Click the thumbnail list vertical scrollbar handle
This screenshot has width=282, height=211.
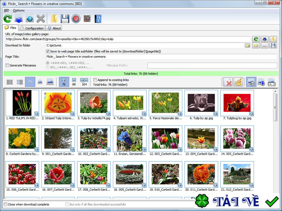point(275,107)
